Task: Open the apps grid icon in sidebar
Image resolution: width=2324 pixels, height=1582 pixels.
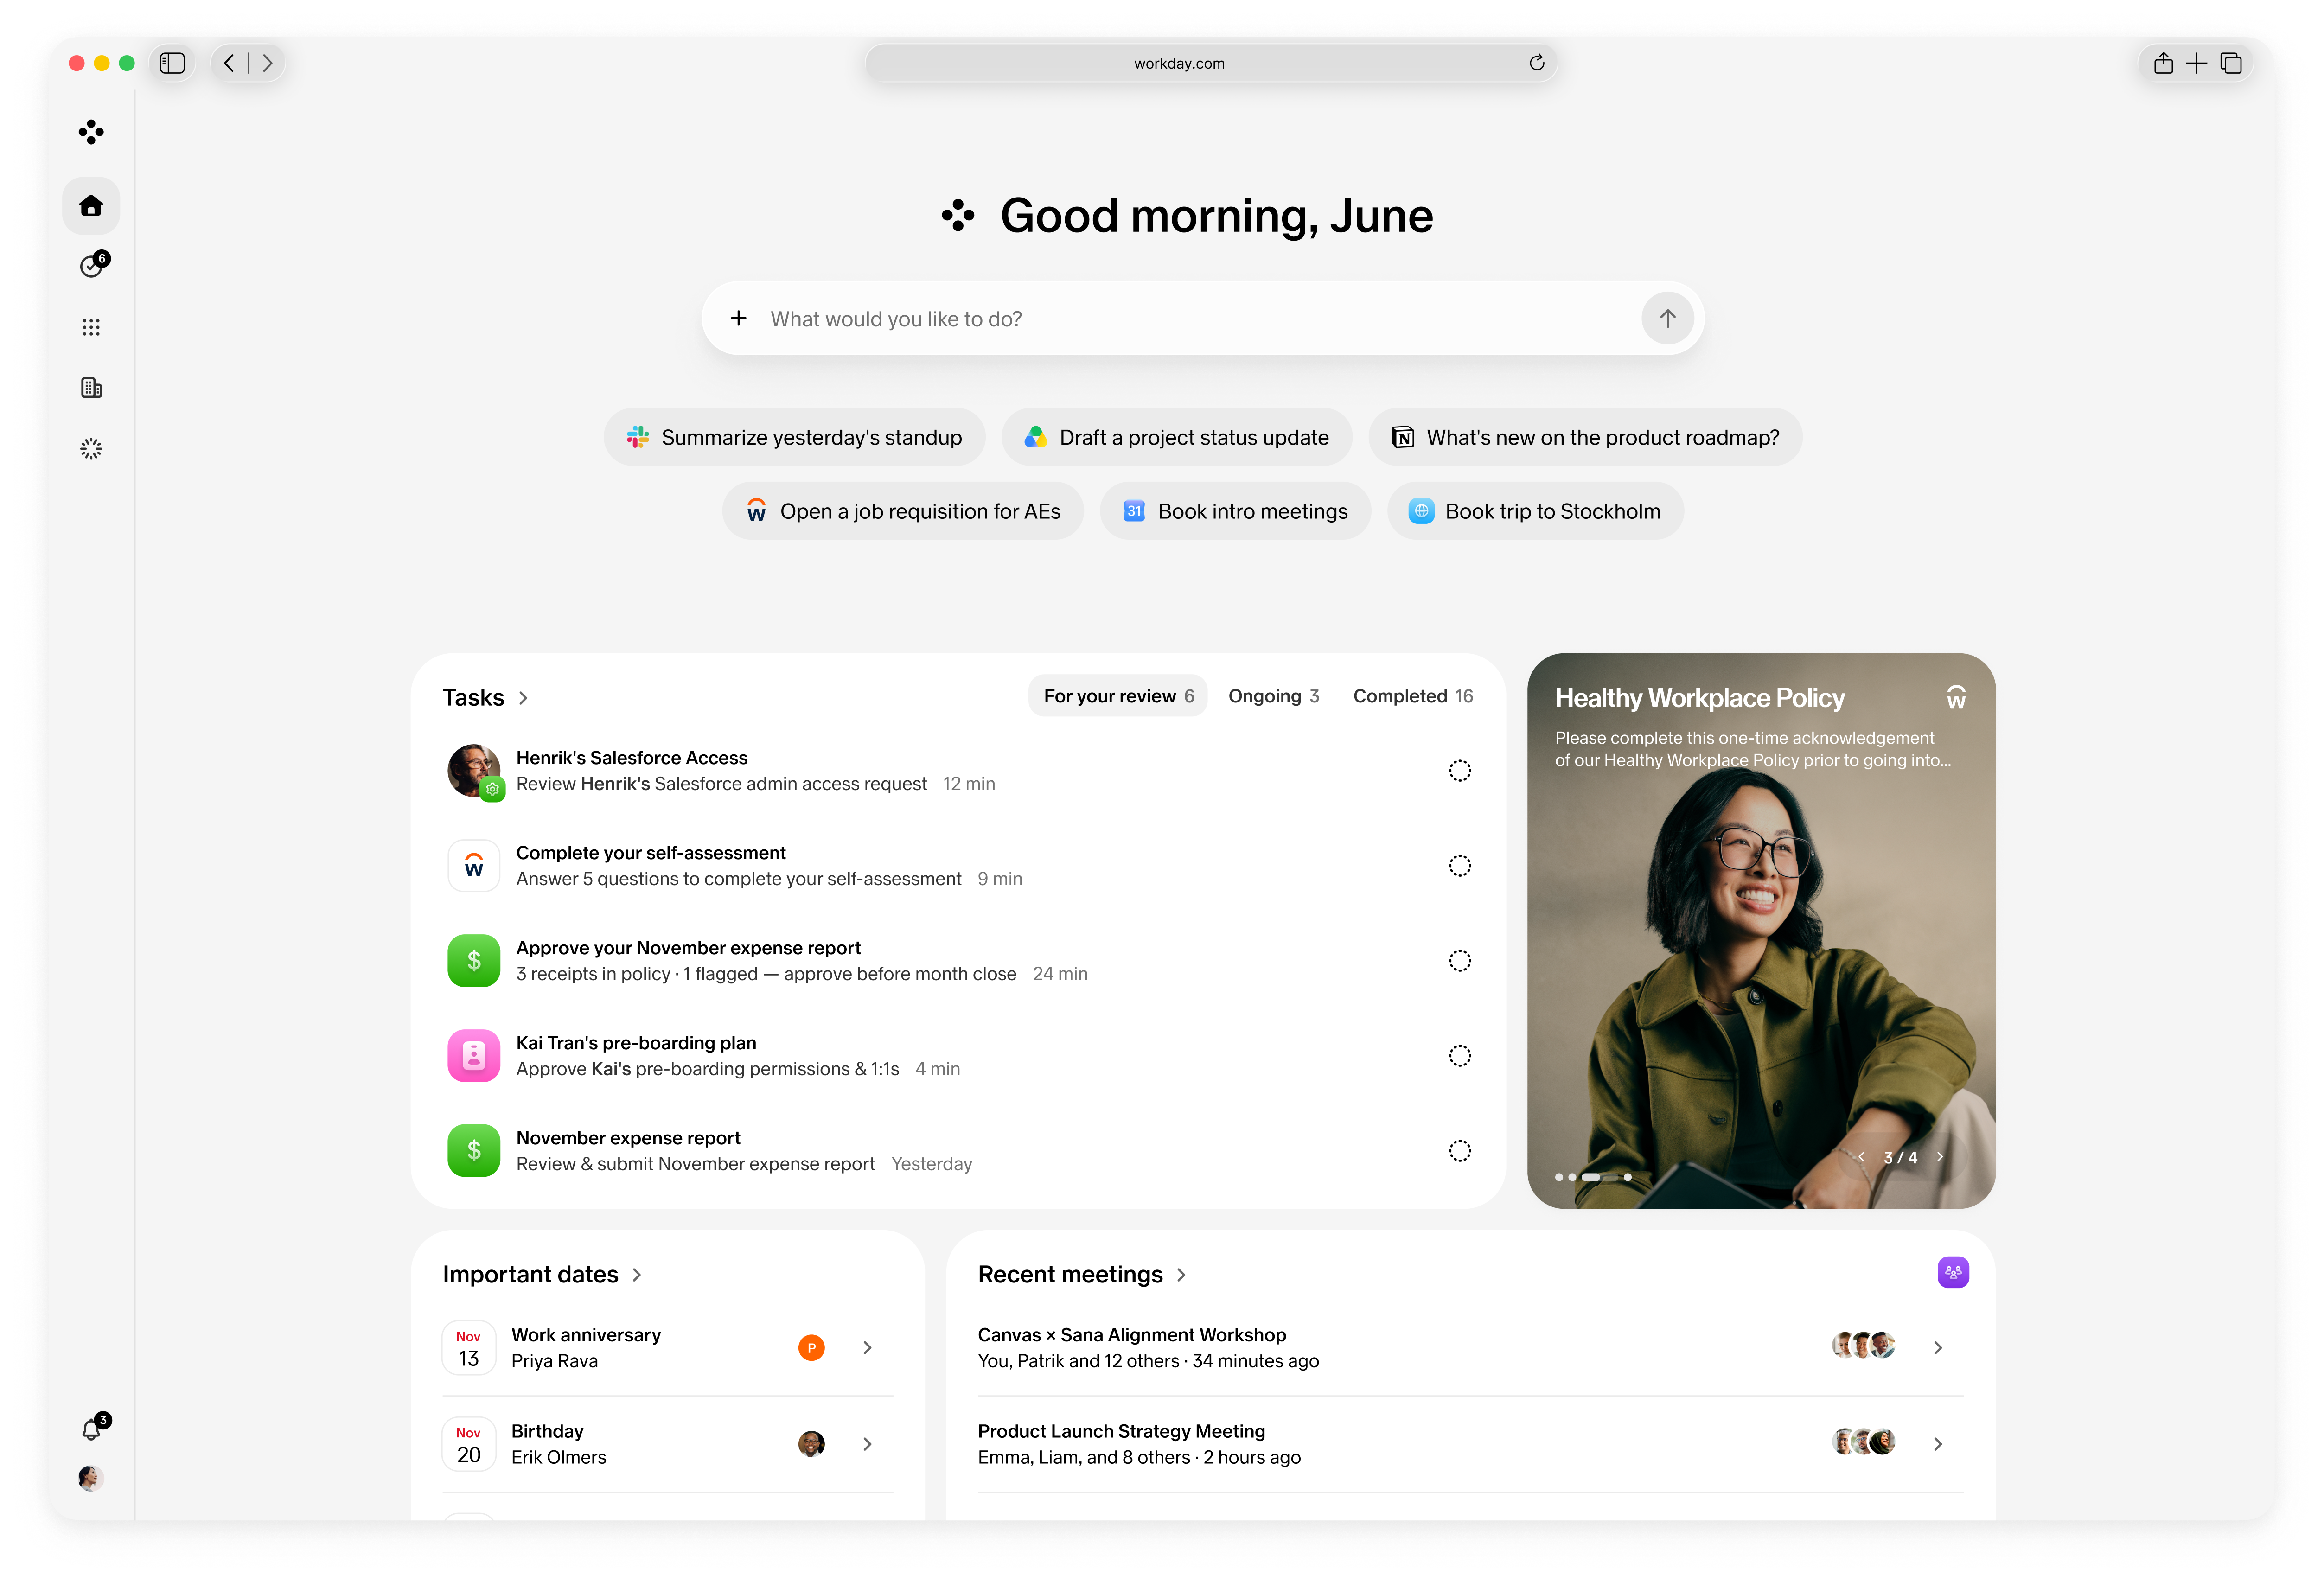Action: (91, 327)
